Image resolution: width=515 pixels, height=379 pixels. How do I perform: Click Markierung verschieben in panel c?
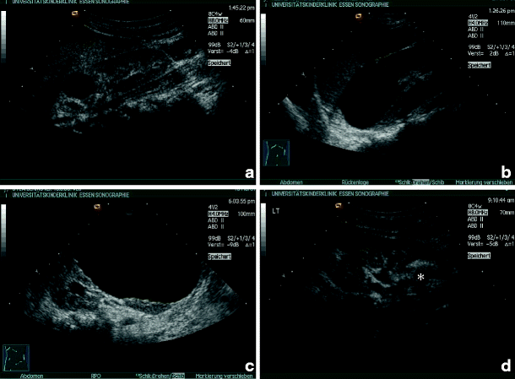224,376
